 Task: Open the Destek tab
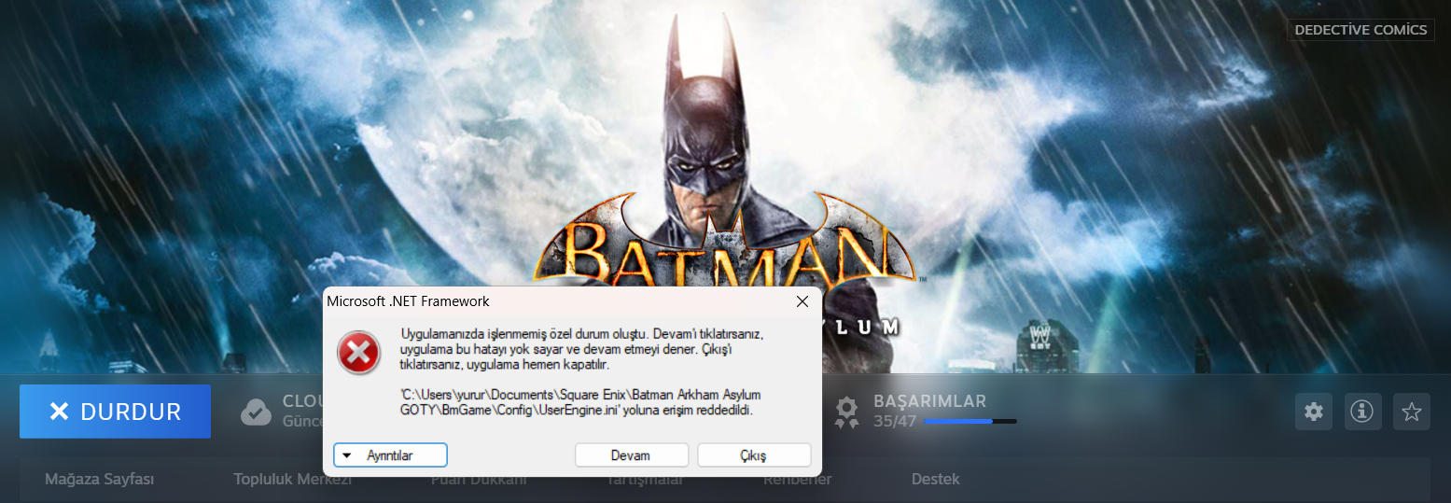pyautogui.click(x=935, y=480)
